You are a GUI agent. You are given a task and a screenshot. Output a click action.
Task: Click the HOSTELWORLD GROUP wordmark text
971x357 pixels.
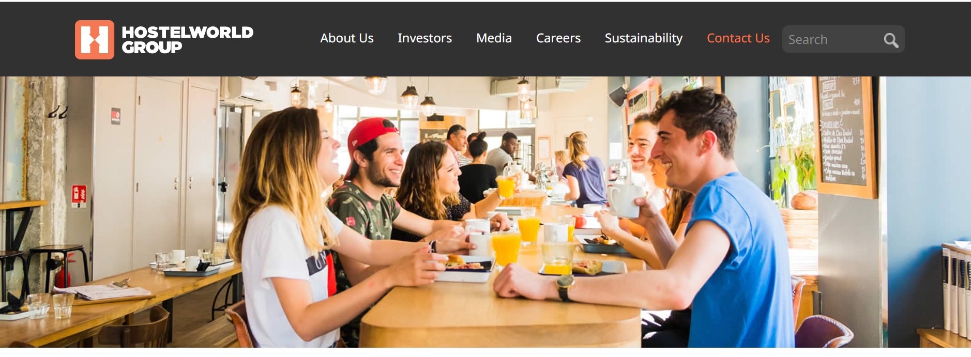click(x=187, y=40)
